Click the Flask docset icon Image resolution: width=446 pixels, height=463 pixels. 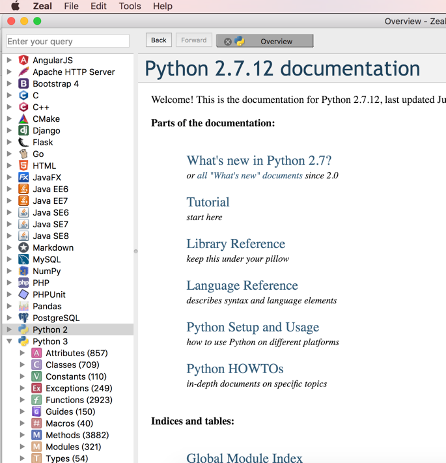click(x=23, y=142)
